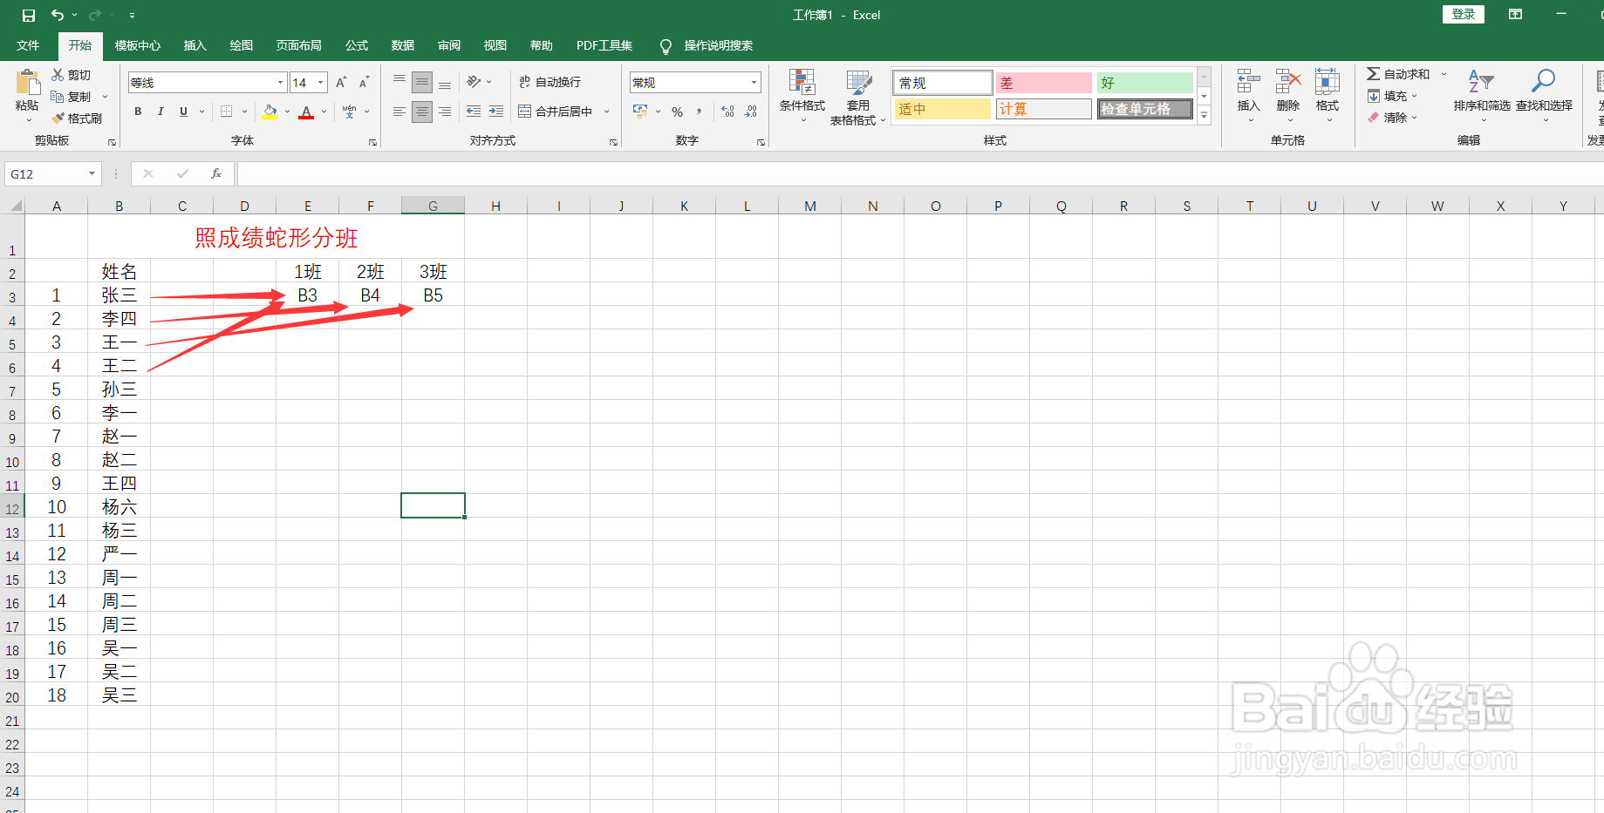Open the font name dropdown (等线)
This screenshot has height=813, width=1604.
pyautogui.click(x=280, y=83)
